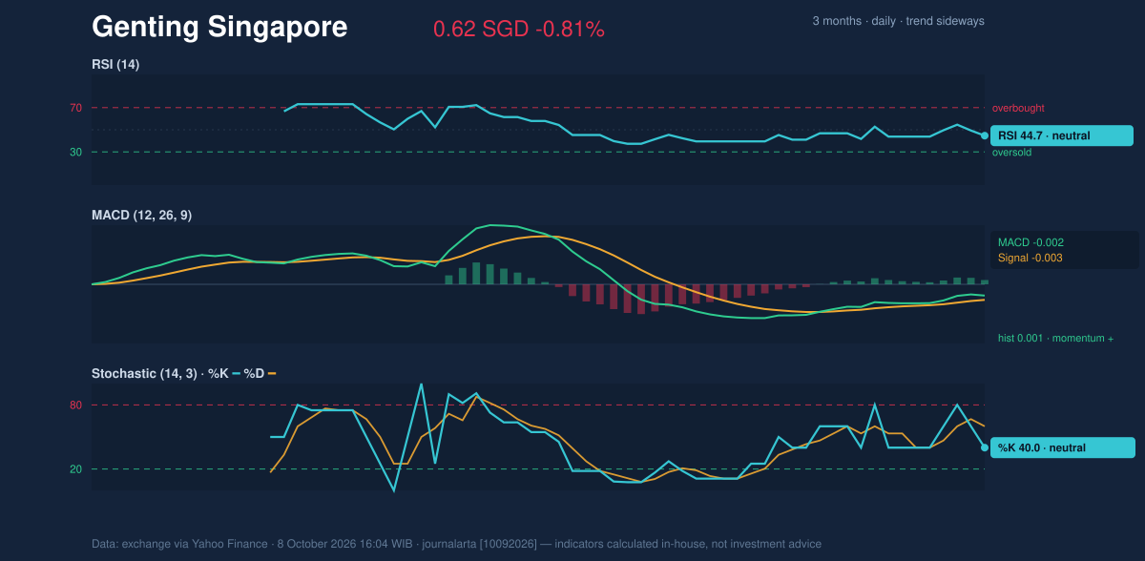Click the Stochastic 80 axis value
1145x561 pixels.
(x=75, y=405)
